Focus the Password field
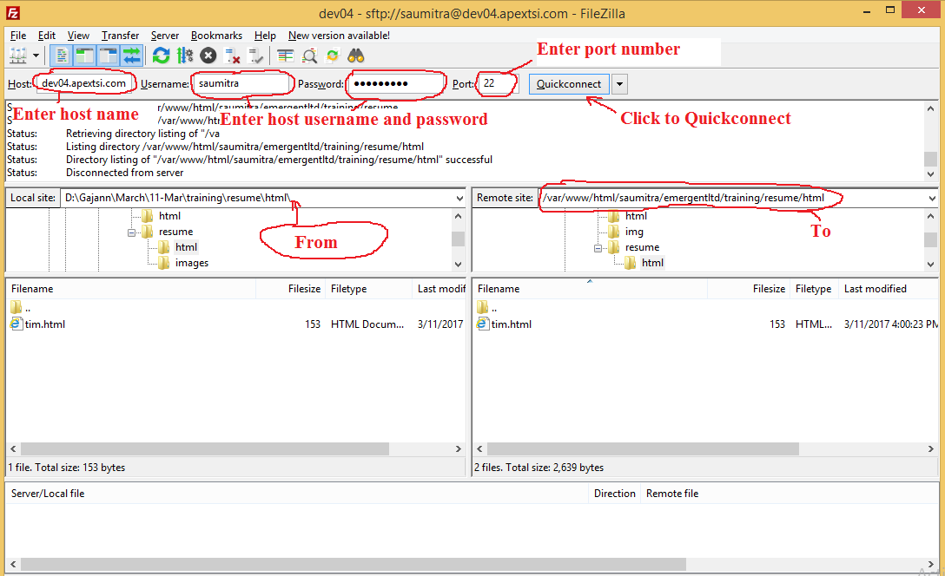 click(x=396, y=83)
